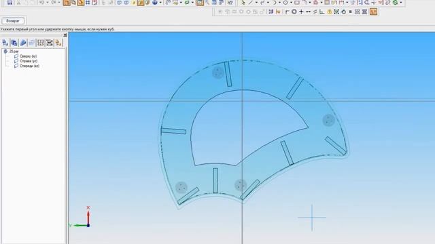Click the Возврат button
Screen dimensions: 435x244
[x=13, y=21]
